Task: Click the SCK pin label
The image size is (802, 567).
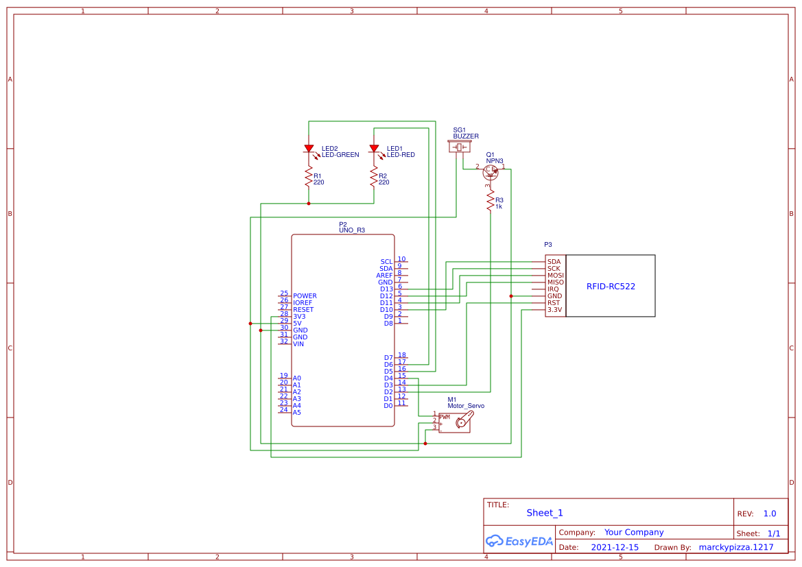Action: point(554,269)
